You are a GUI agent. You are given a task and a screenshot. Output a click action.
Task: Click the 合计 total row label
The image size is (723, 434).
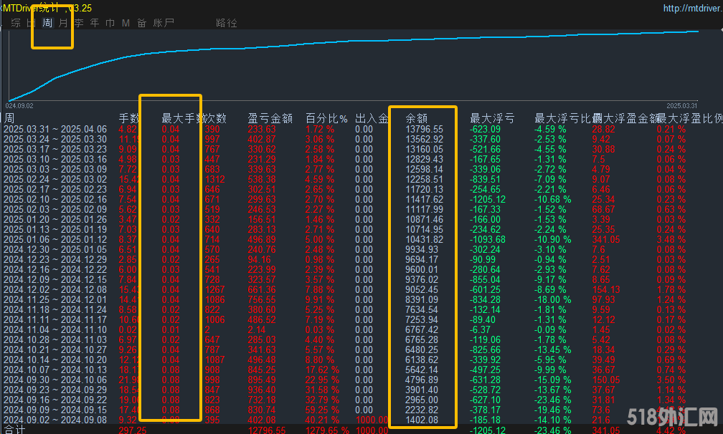point(14,430)
